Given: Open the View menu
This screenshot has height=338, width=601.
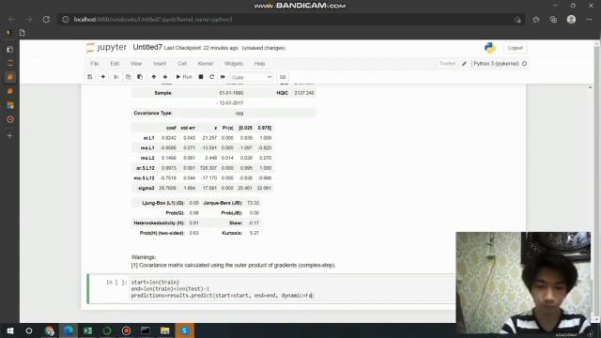Looking at the screenshot, I should [136, 64].
